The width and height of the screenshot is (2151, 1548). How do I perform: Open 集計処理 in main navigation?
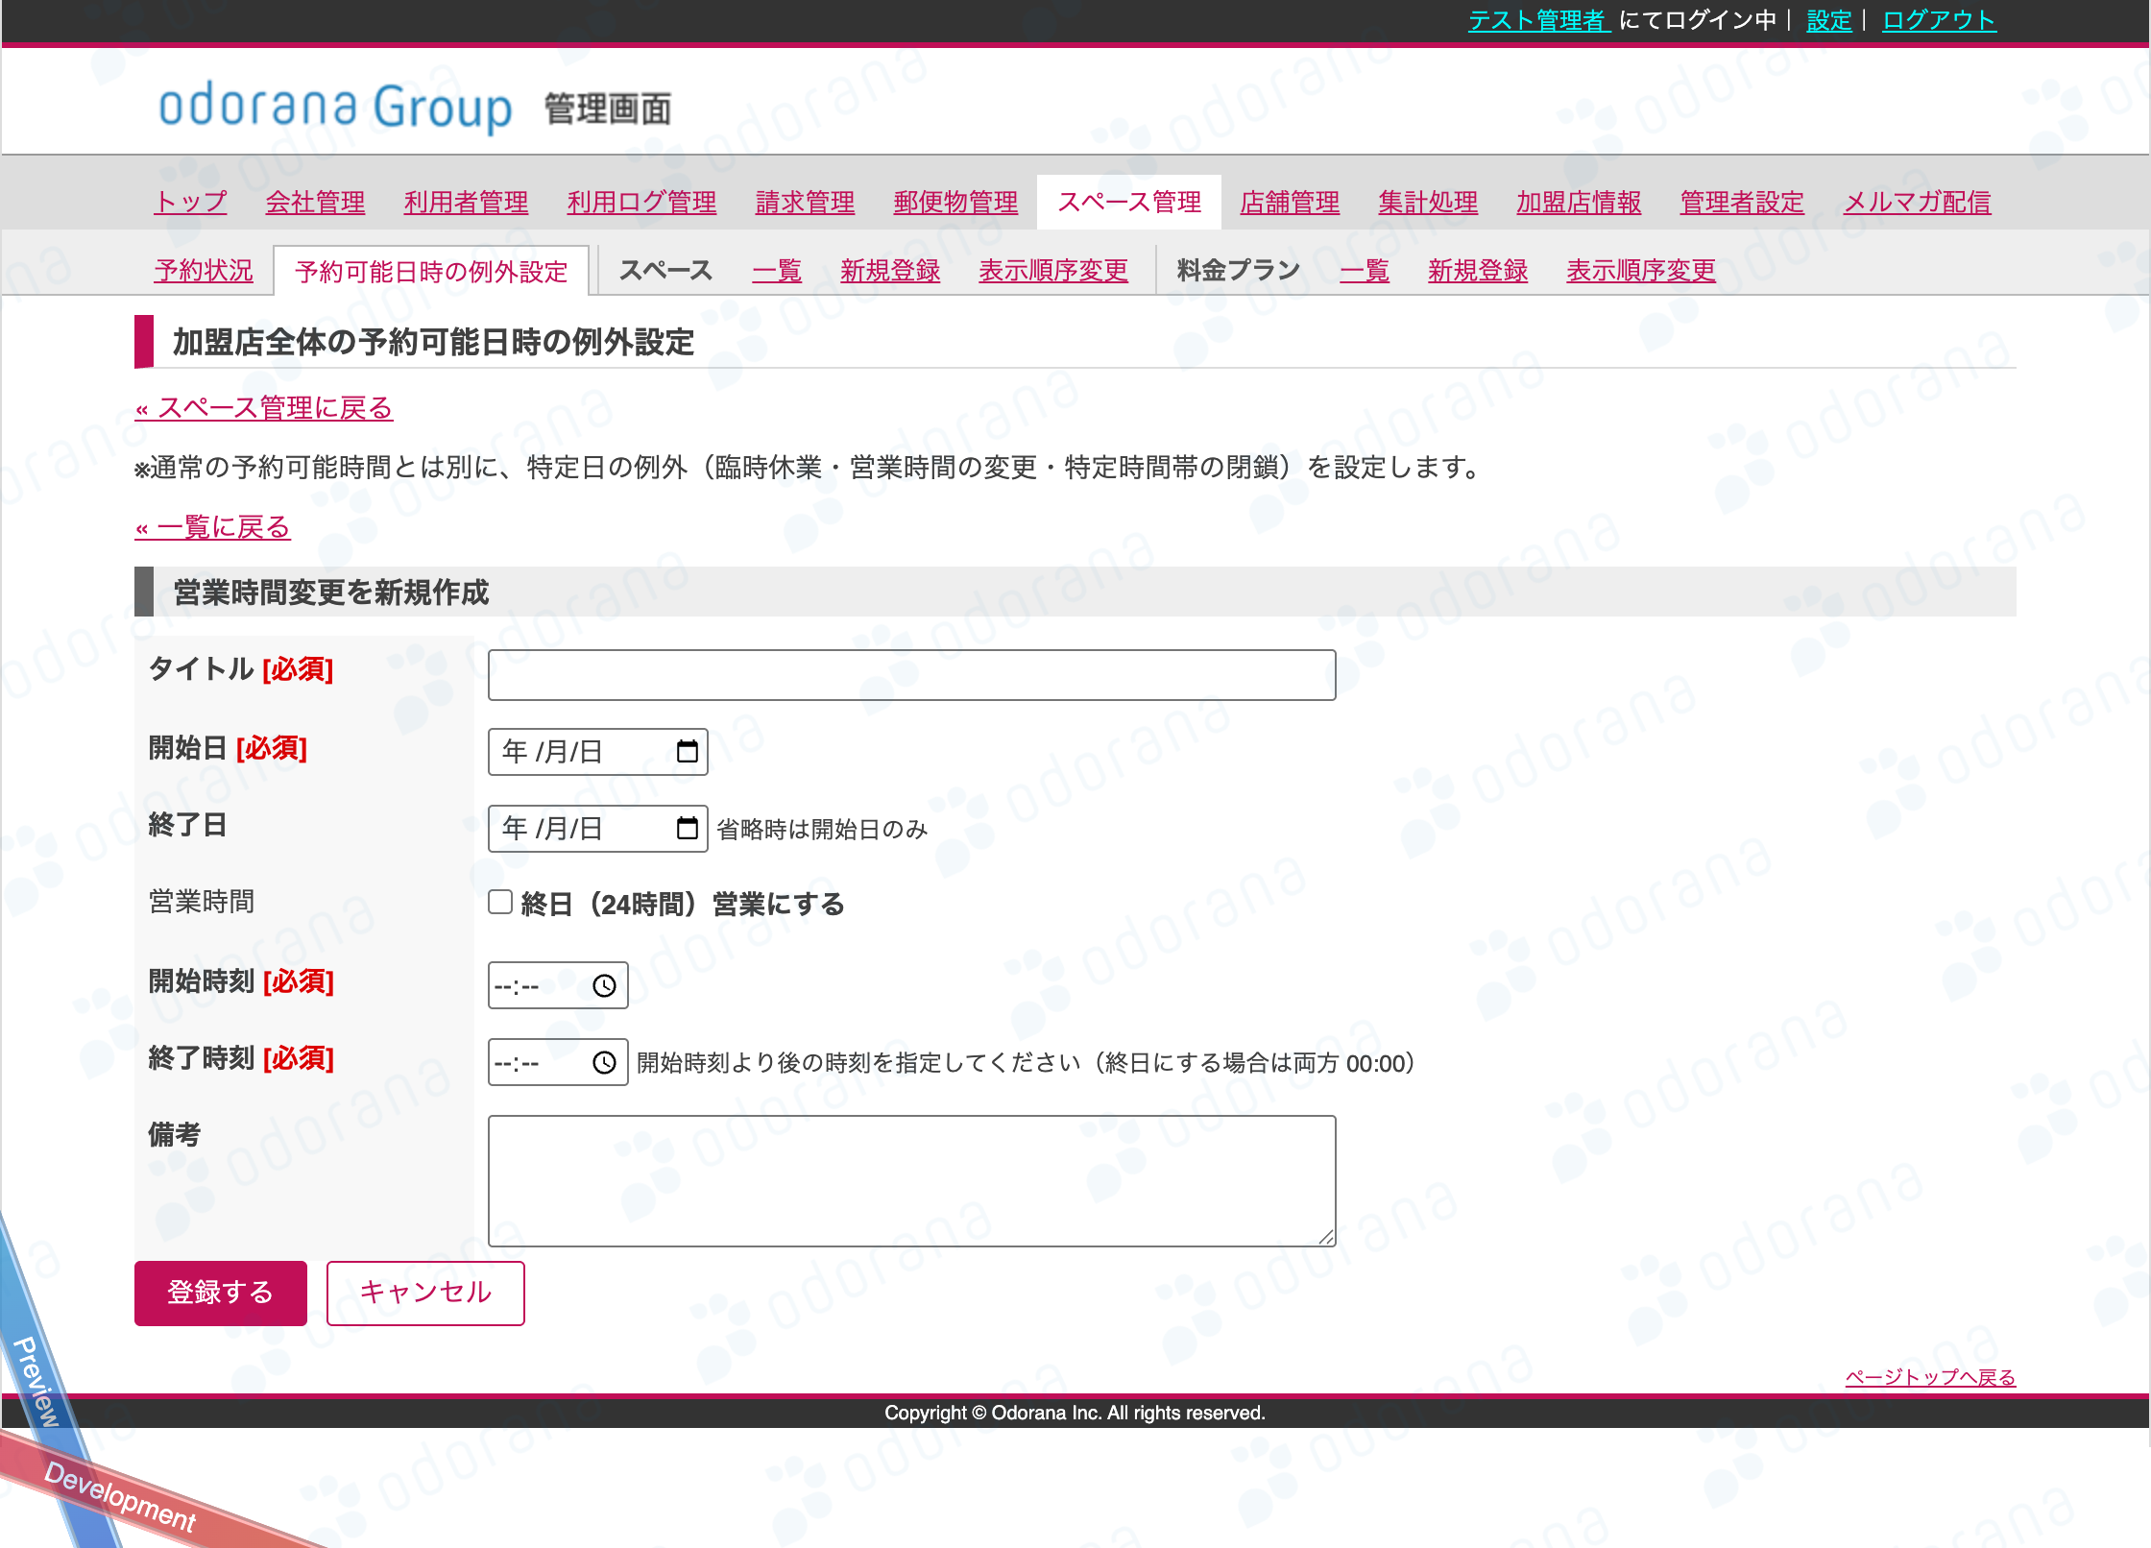point(1428,203)
